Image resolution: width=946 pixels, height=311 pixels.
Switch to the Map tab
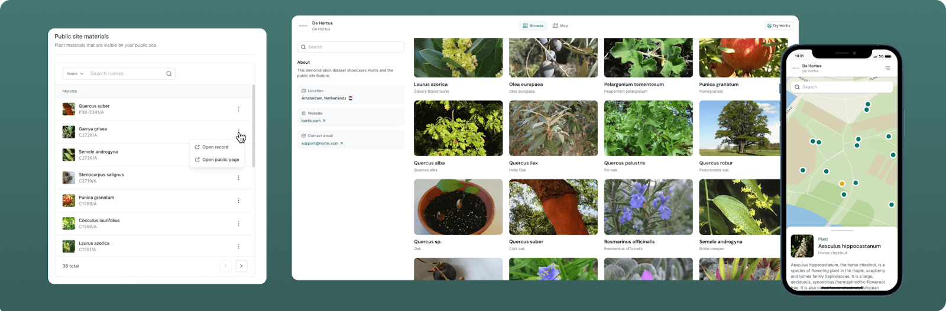coord(560,26)
